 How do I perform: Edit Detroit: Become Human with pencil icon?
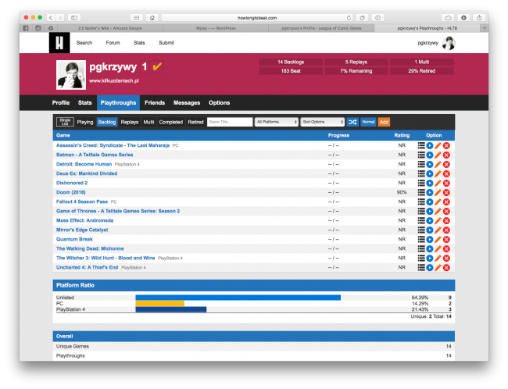point(438,164)
